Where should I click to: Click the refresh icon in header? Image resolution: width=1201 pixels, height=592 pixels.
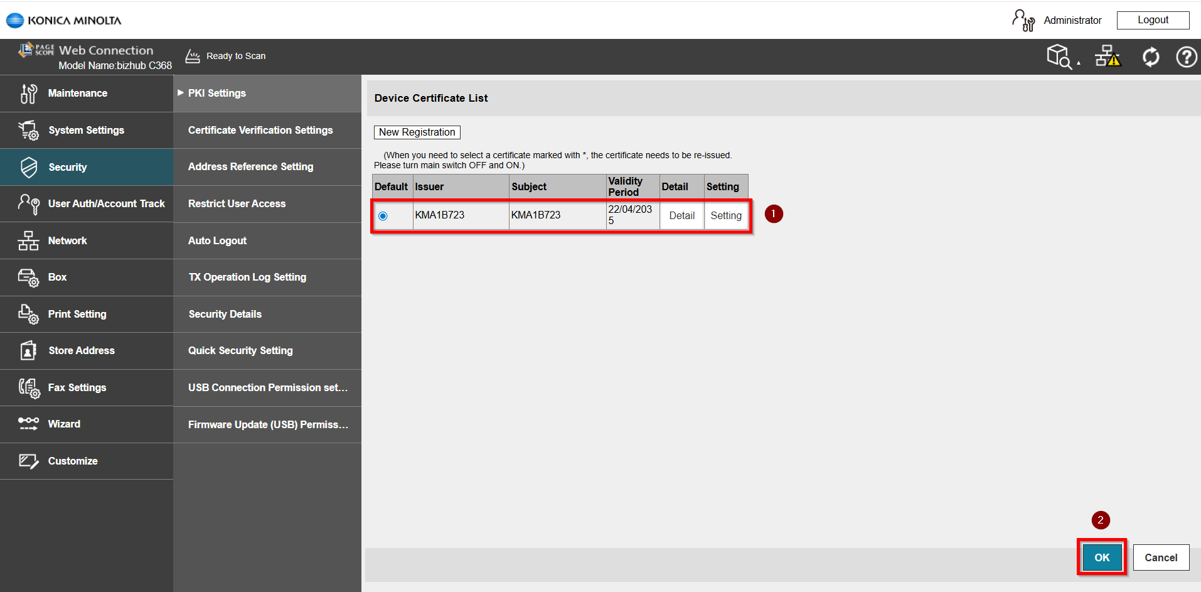1151,57
